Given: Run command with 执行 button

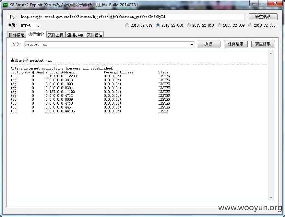Looking at the screenshot, I should [208, 44].
